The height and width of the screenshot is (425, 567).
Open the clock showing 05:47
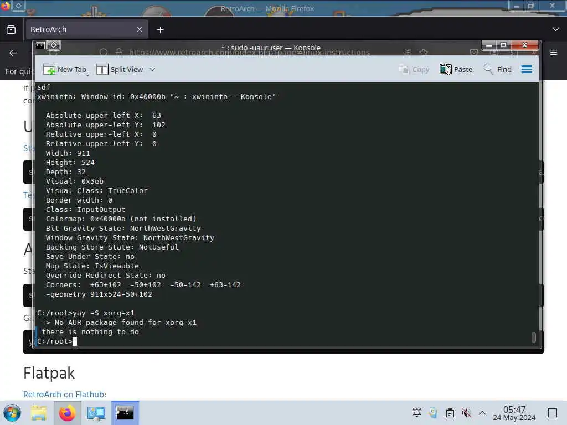point(514,413)
